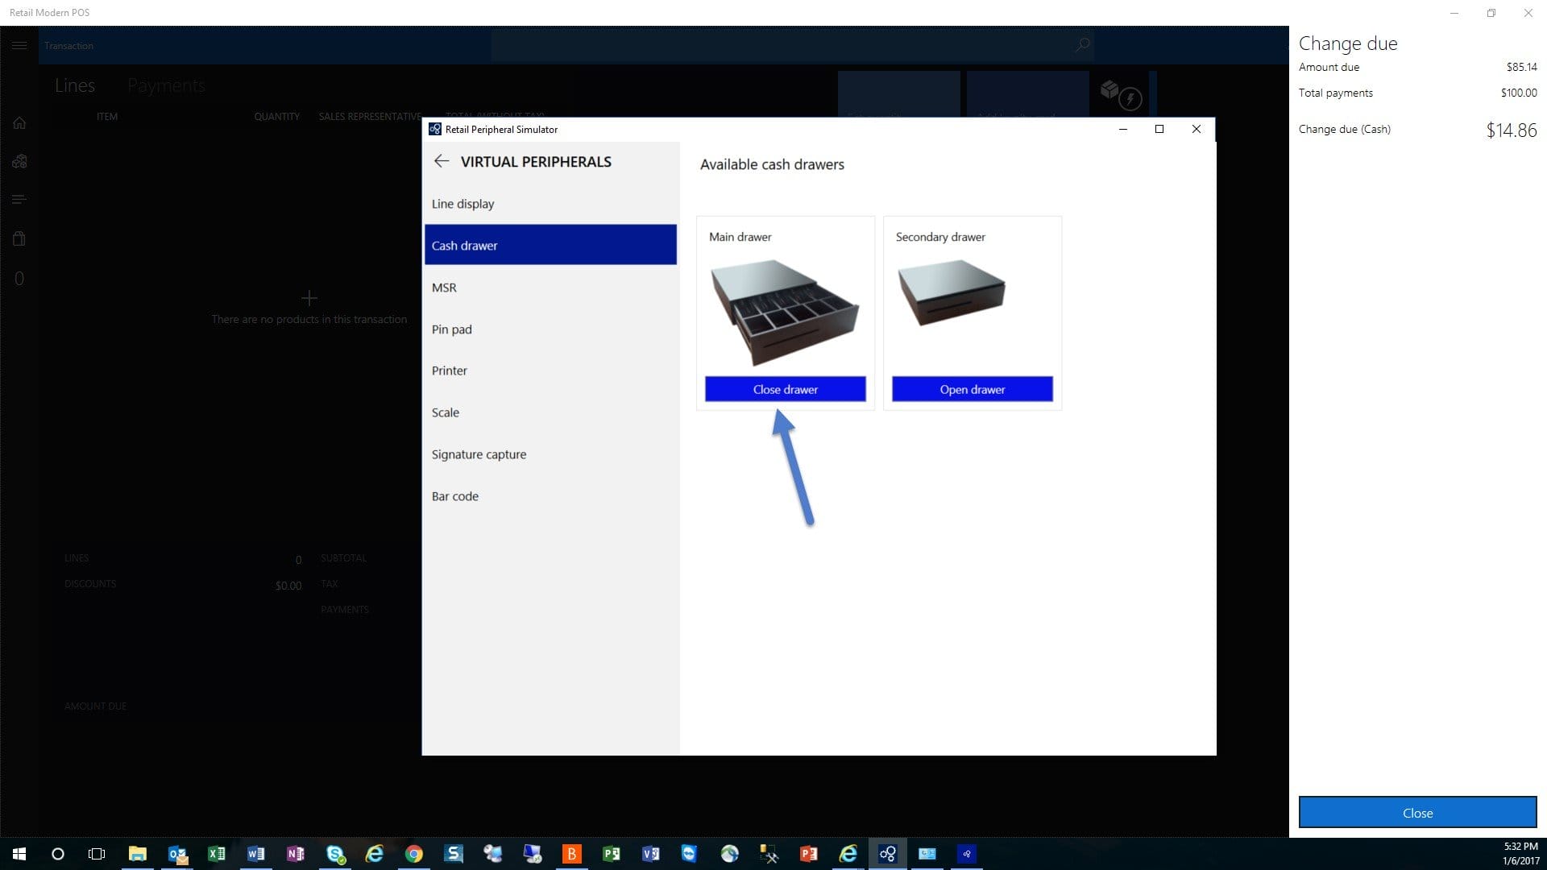
Task: Click the back arrow beside Virtual Peripherals
Action: coord(441,161)
